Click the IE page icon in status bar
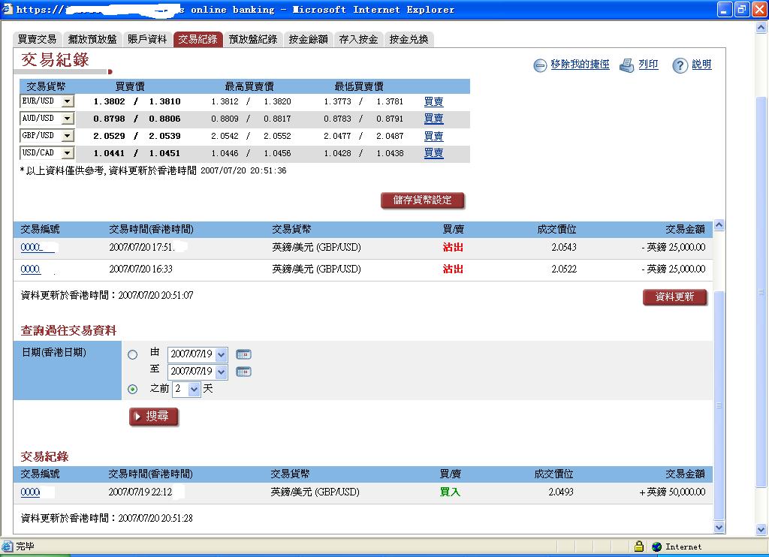Screen dimensions: 769x557 [x=7, y=546]
